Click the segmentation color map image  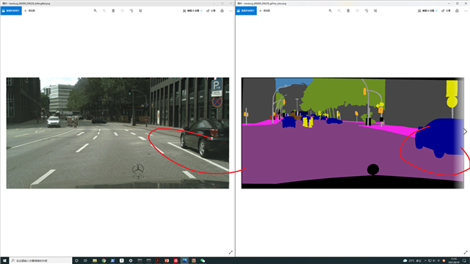(352, 133)
